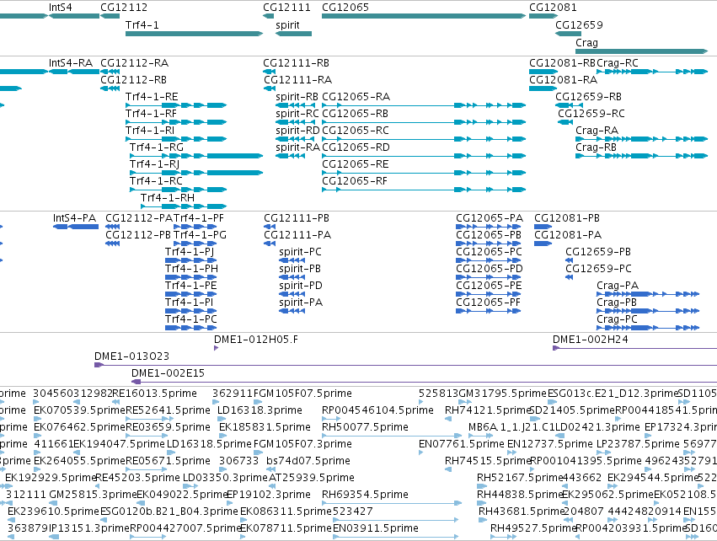Select EST RE52641.5prime
This screenshot has width=717, height=541.
point(169,410)
